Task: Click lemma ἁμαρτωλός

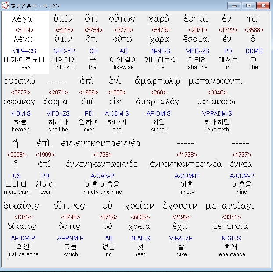Action: click(158, 102)
